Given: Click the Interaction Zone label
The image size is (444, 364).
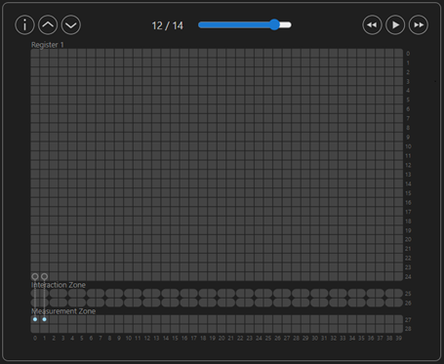Looking at the screenshot, I should click(59, 285).
